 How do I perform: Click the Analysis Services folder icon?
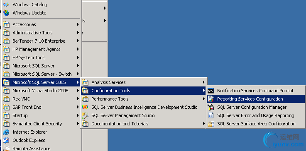(85, 82)
